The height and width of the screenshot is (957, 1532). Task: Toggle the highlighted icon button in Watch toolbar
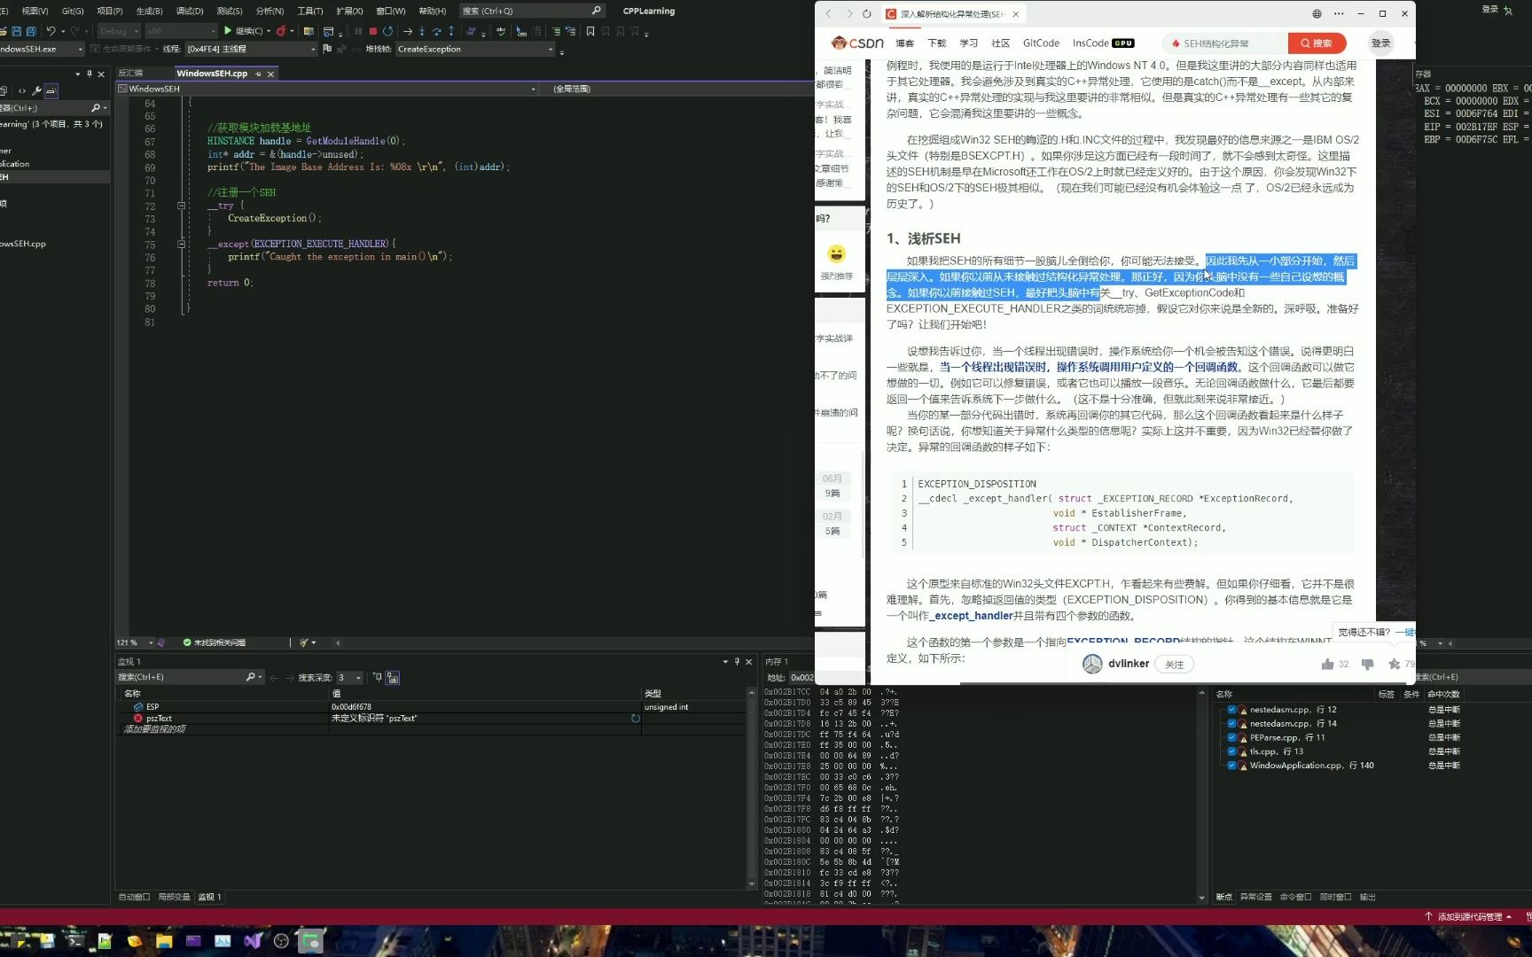click(x=393, y=678)
